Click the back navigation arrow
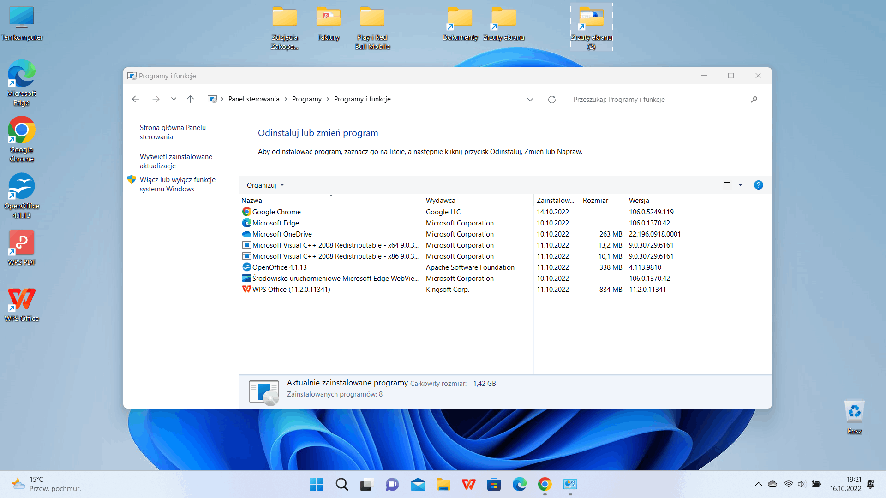886x498 pixels. click(x=136, y=99)
